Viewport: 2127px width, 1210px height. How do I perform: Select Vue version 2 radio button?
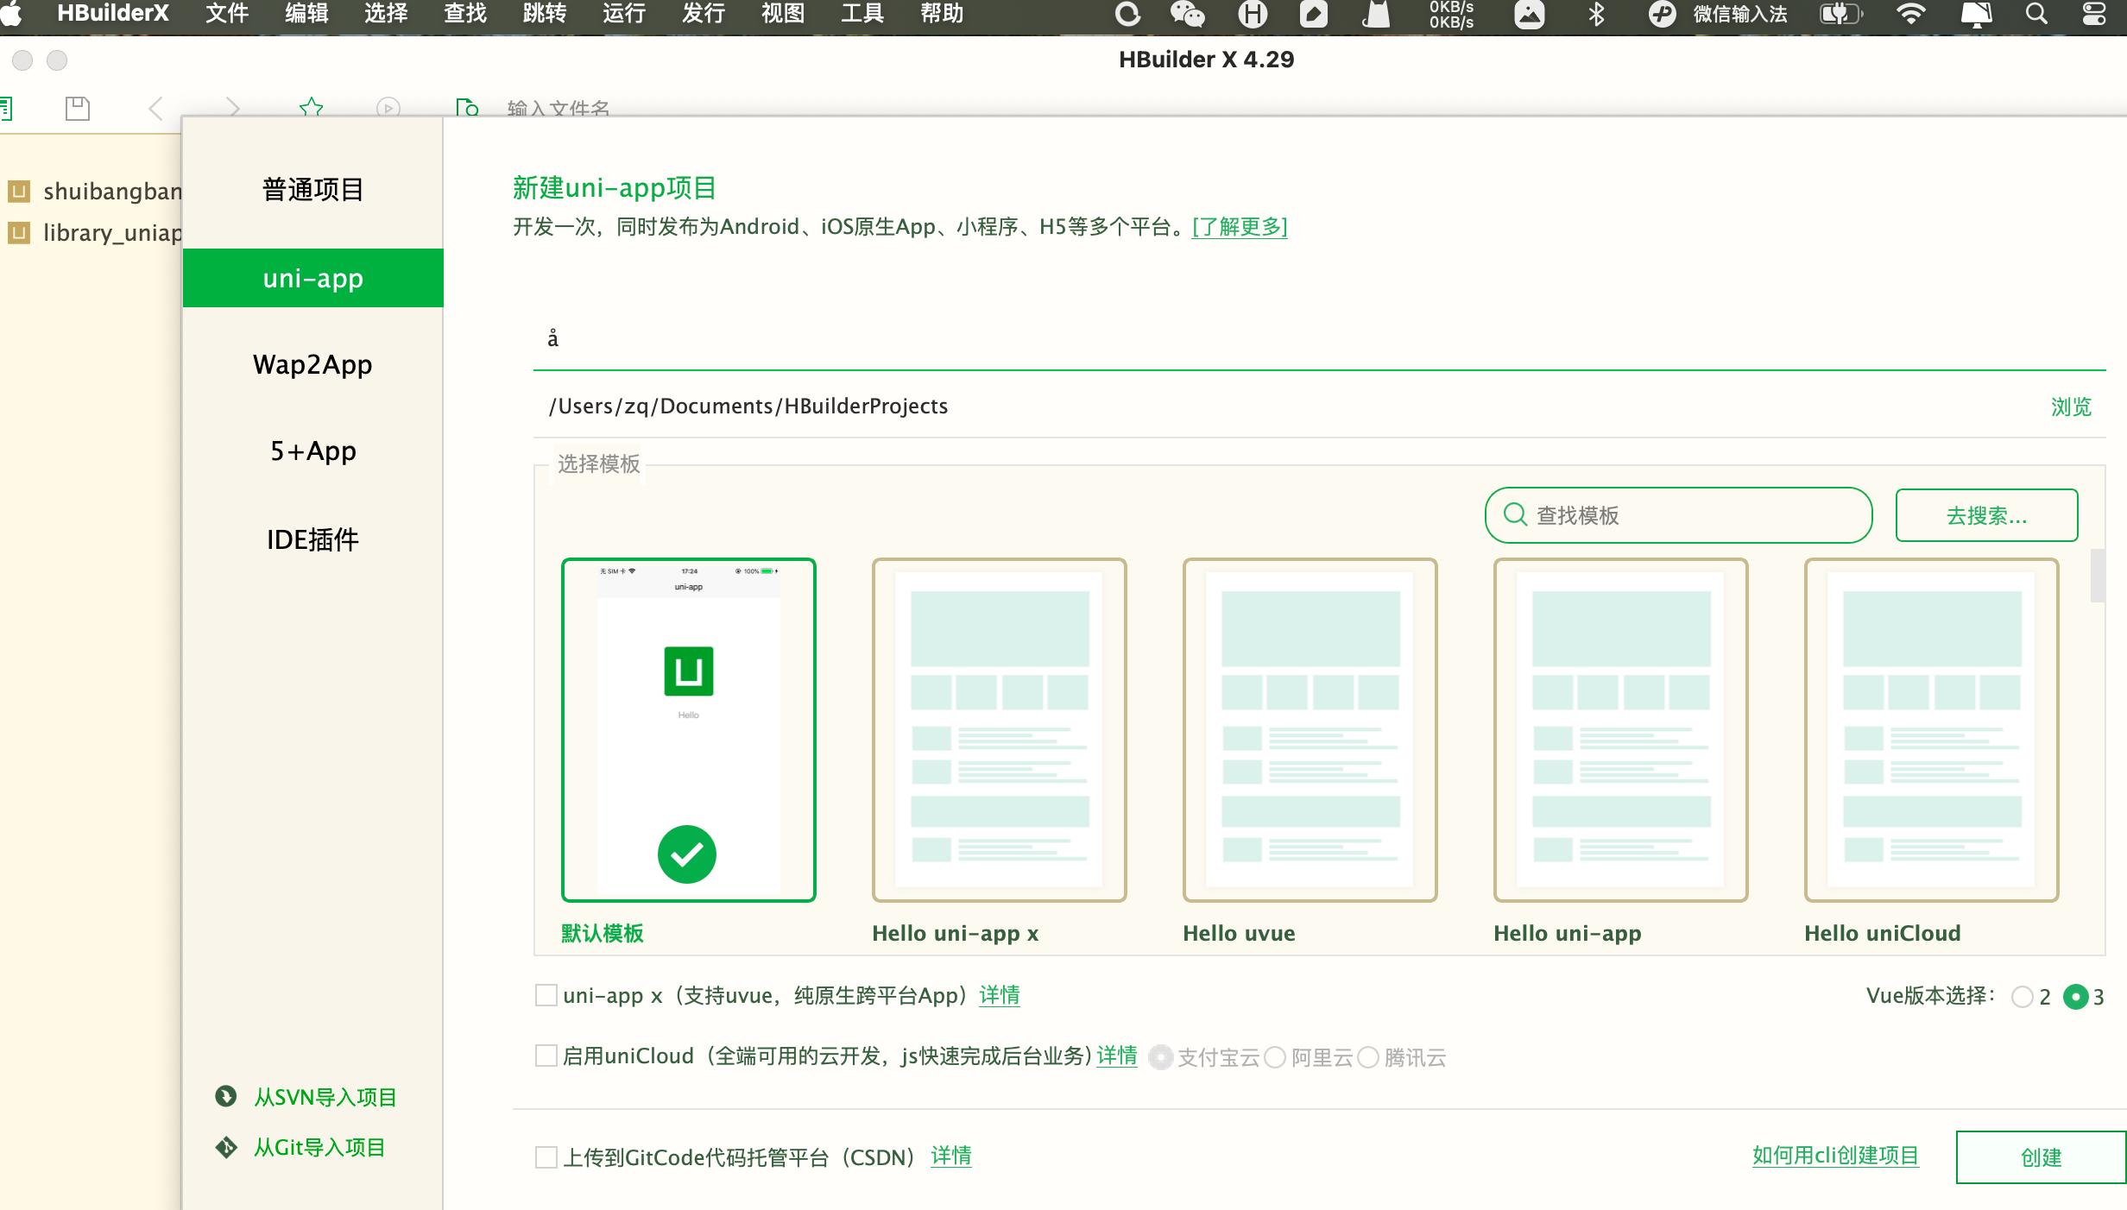[2022, 997]
